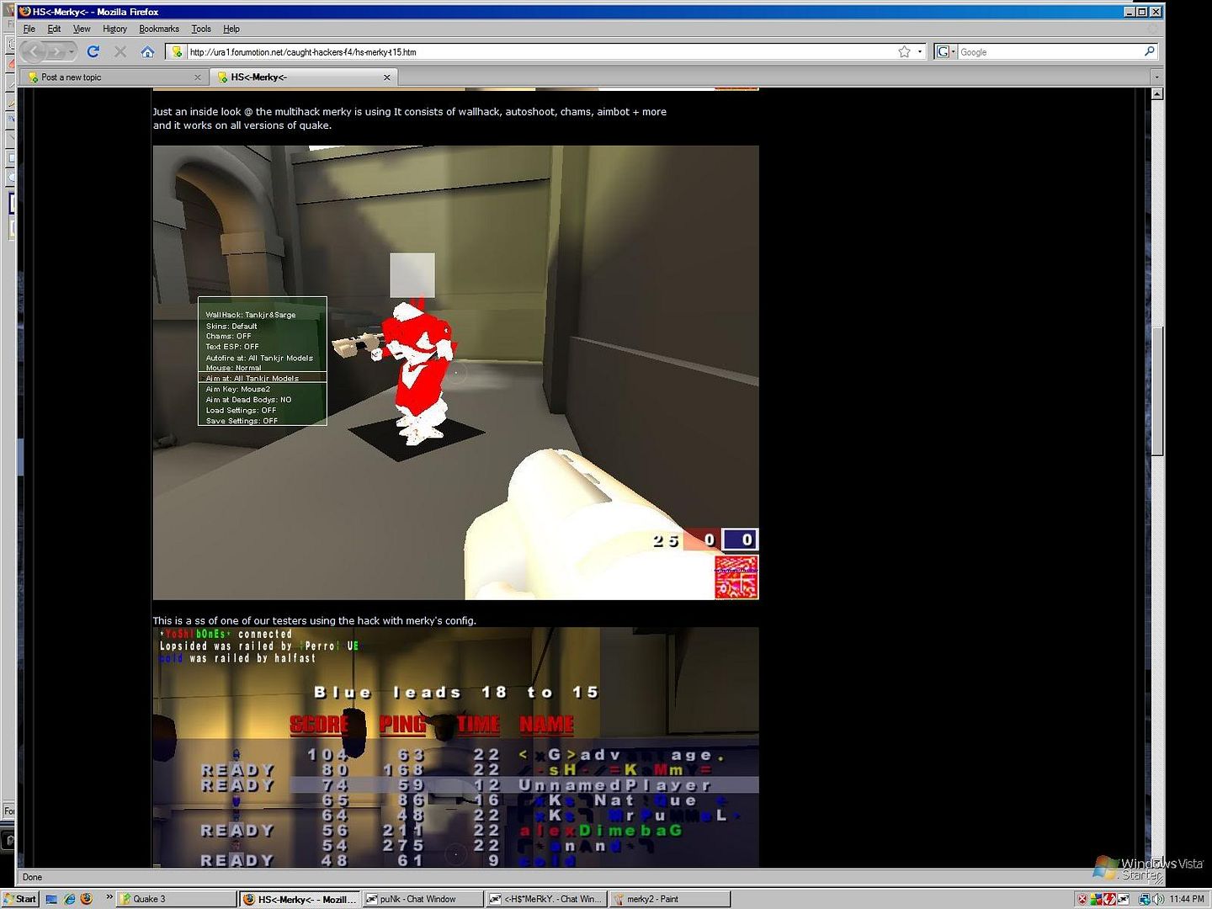1212x909 pixels.
Task: Go to the Home page
Action: [147, 51]
